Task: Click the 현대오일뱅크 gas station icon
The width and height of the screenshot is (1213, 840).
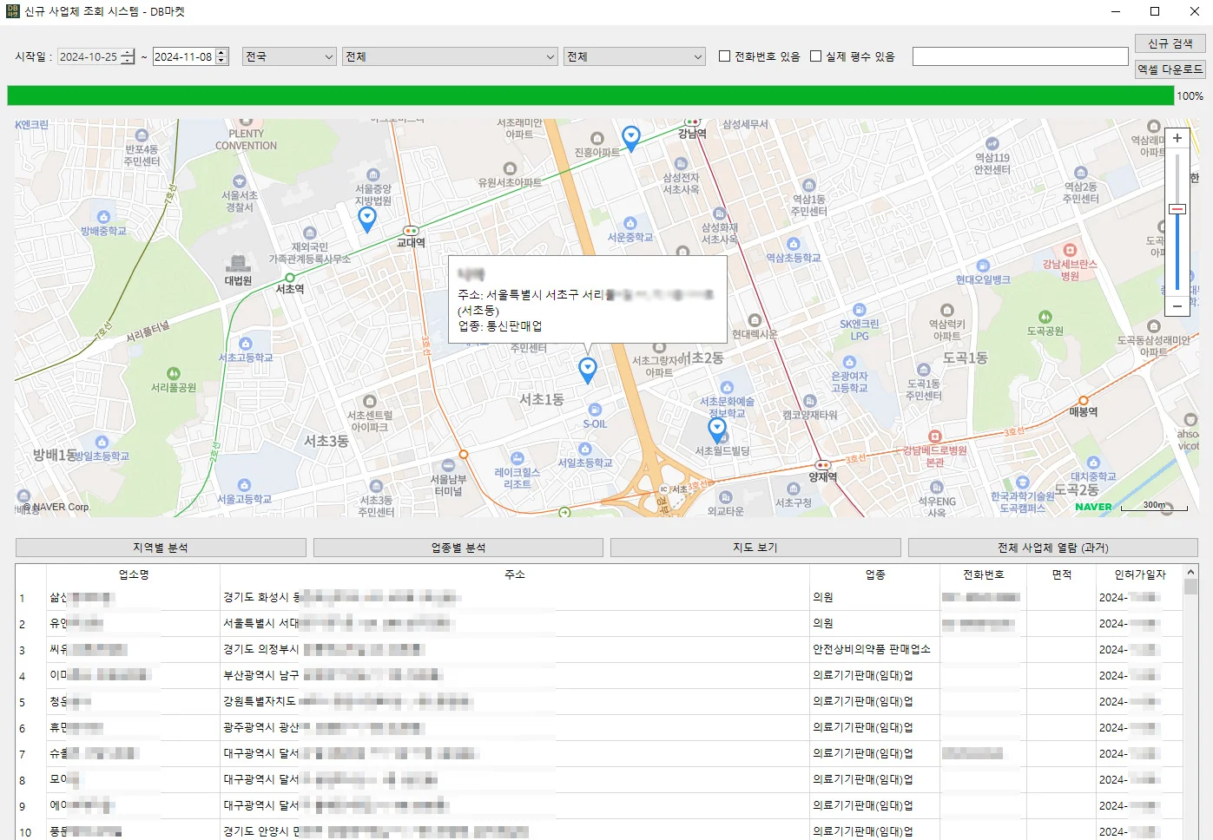Action: coord(983,266)
